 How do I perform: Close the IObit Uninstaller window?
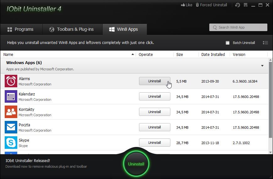coord(268,5)
